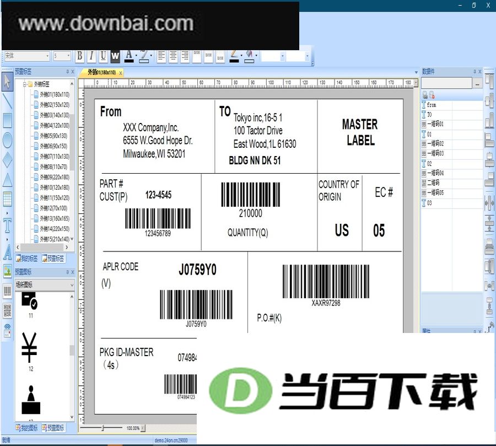Select the ellipse shape tool
The height and width of the screenshot is (446, 496).
[7, 139]
